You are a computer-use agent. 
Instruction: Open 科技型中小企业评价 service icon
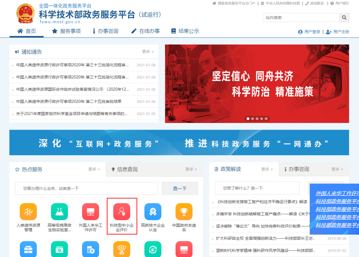pyautogui.click(x=122, y=211)
